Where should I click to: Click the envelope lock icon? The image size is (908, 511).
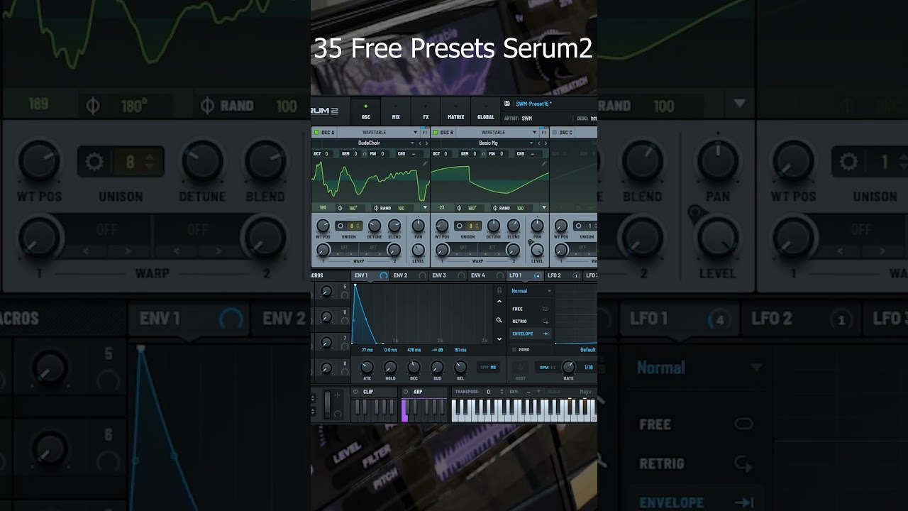[499, 290]
